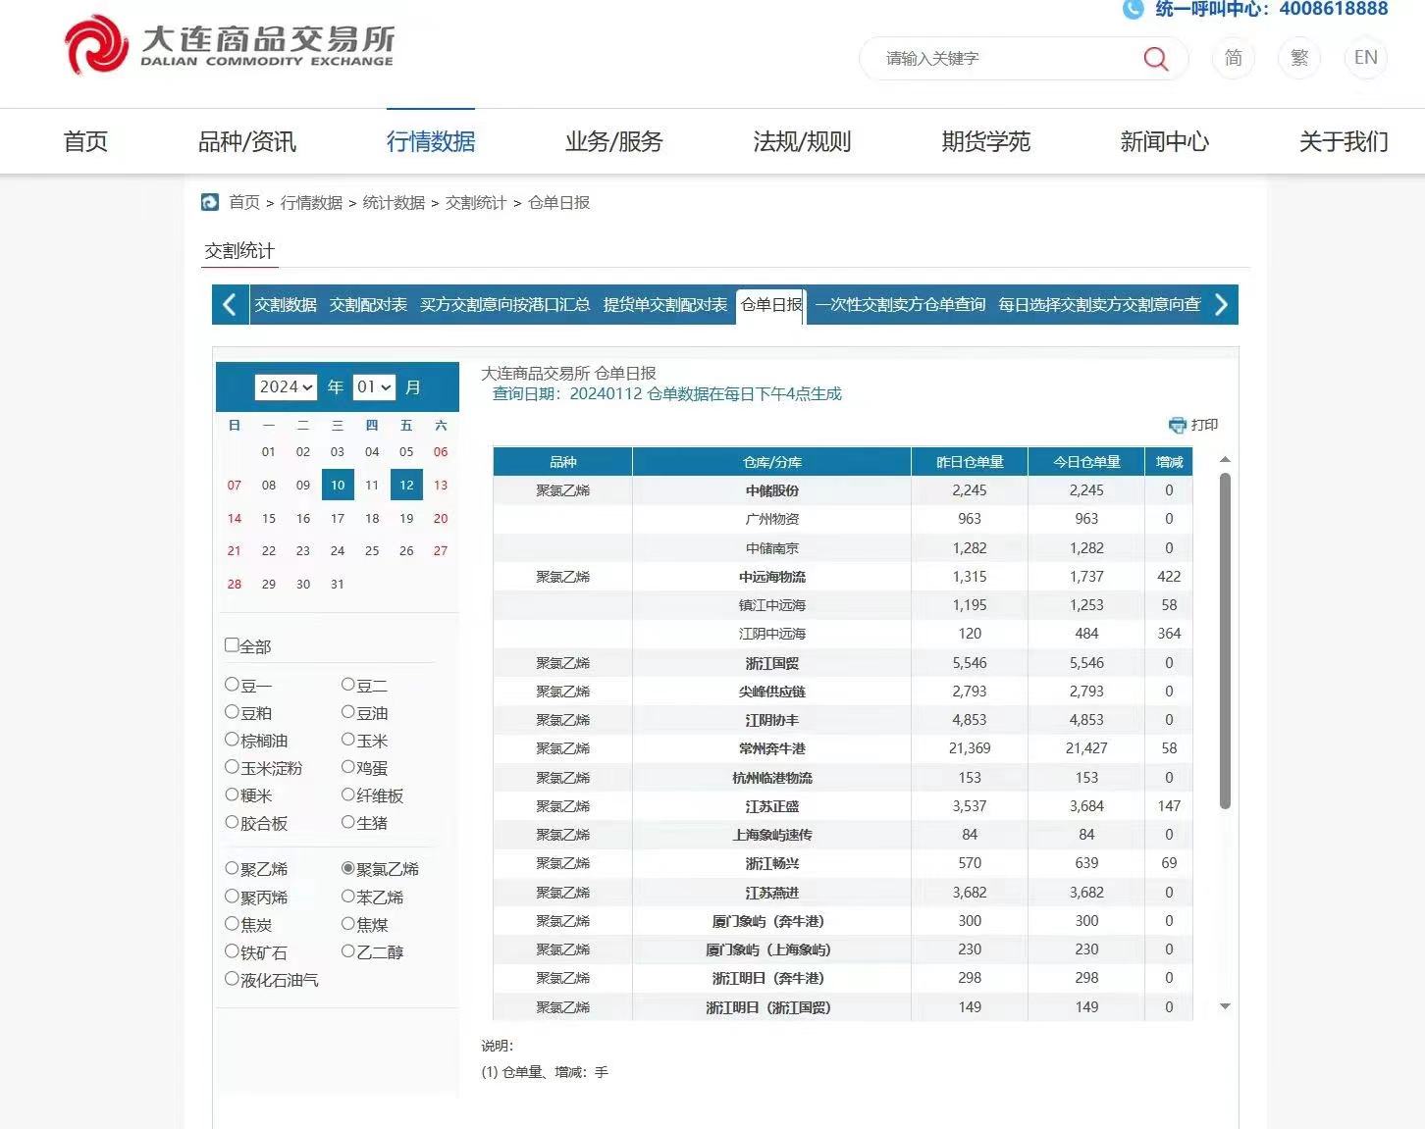Click the printer icon beside 打印
1425x1129 pixels.
coord(1178,425)
